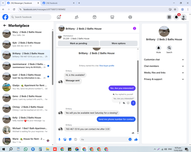The image size is (191, 152).
Task: Click the reply arrow on hovered message
Action: coord(124,103)
